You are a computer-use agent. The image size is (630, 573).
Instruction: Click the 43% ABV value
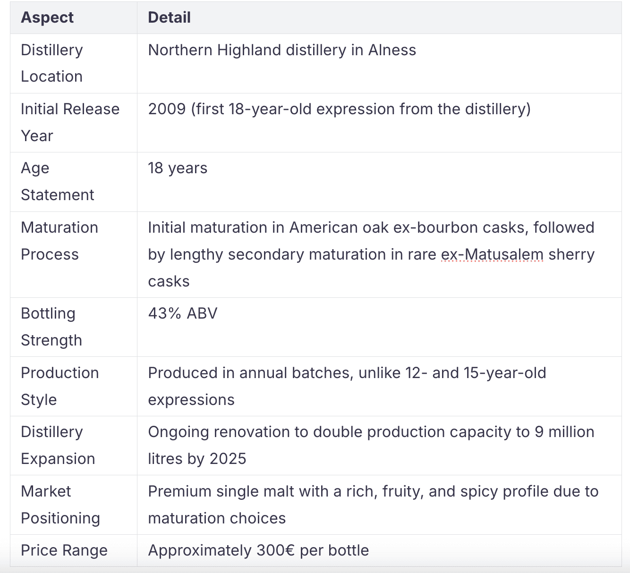click(183, 313)
